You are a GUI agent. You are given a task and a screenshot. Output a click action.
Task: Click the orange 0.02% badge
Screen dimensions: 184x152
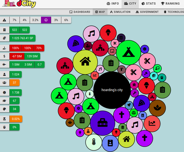pos(16,119)
